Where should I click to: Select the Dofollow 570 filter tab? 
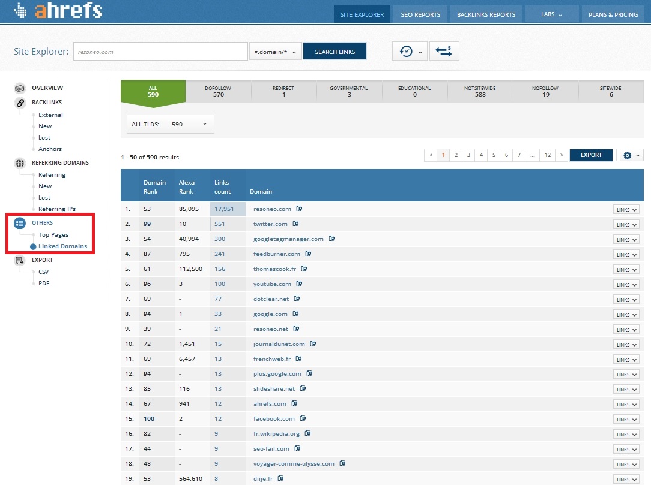coord(218,91)
